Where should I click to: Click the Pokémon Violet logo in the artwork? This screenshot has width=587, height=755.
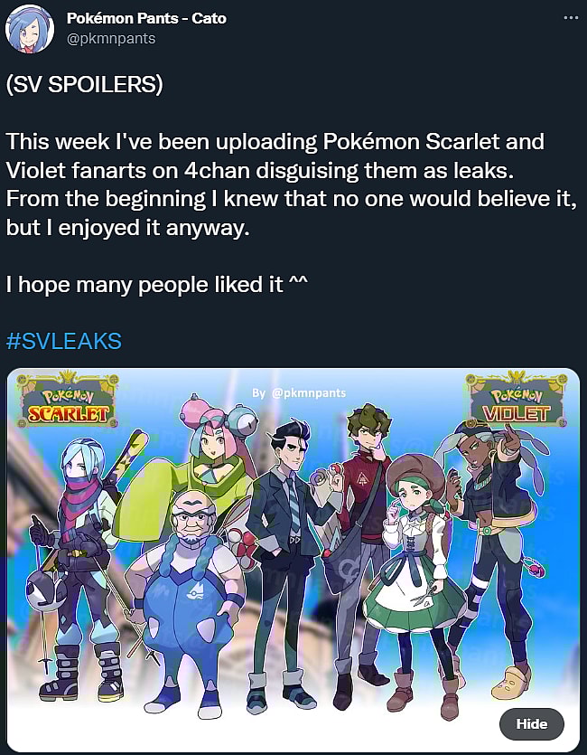pos(516,398)
